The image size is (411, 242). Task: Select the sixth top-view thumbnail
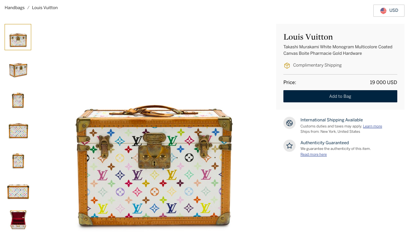pyautogui.click(x=18, y=191)
